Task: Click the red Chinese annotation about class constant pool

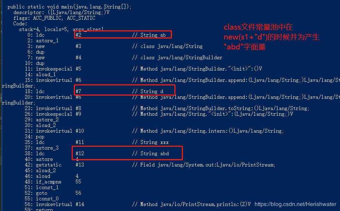Action: (x=272, y=37)
